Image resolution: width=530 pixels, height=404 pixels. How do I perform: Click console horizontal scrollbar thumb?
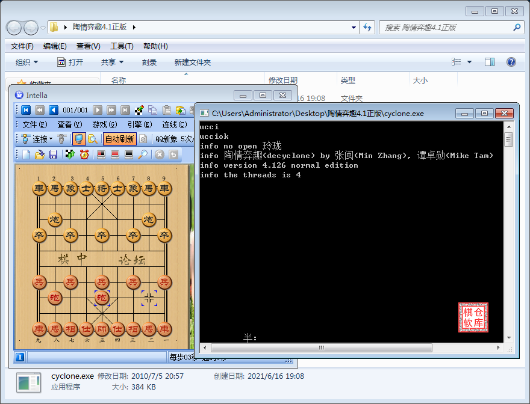point(322,347)
